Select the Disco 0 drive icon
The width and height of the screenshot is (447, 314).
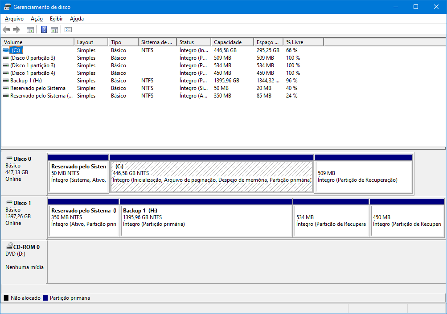coord(9,158)
